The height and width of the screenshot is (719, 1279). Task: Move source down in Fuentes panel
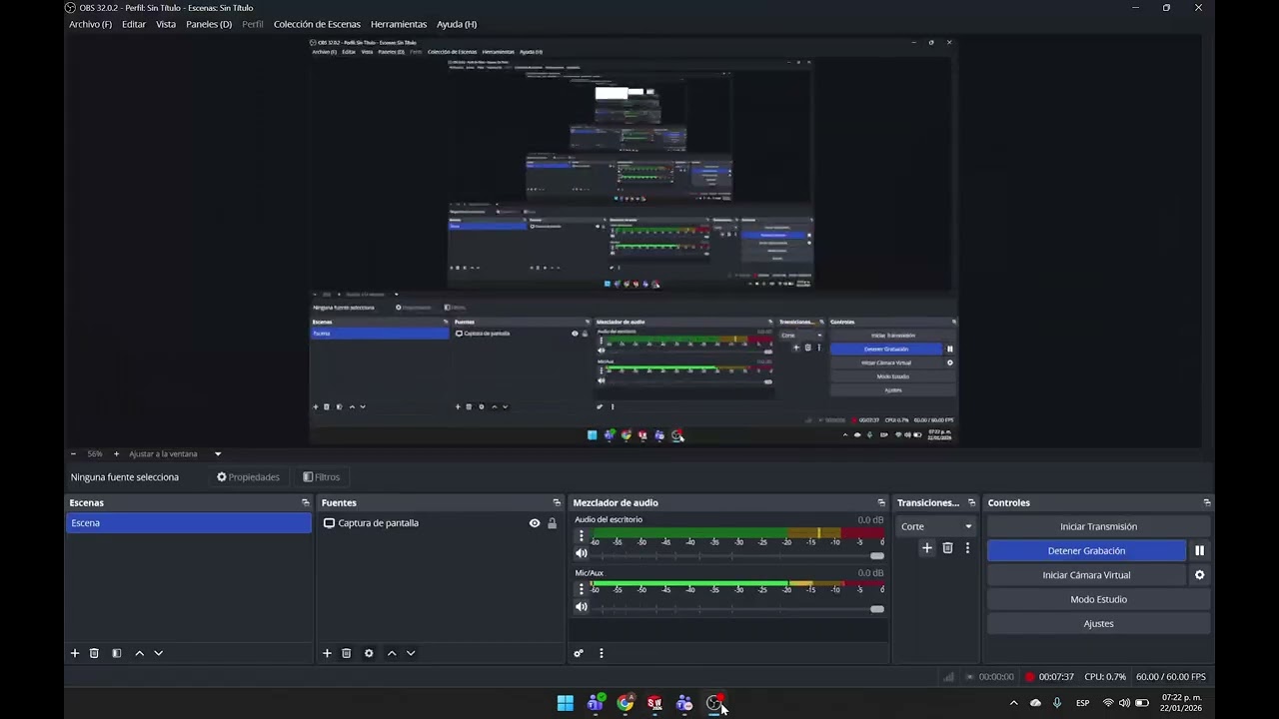pyautogui.click(x=411, y=653)
